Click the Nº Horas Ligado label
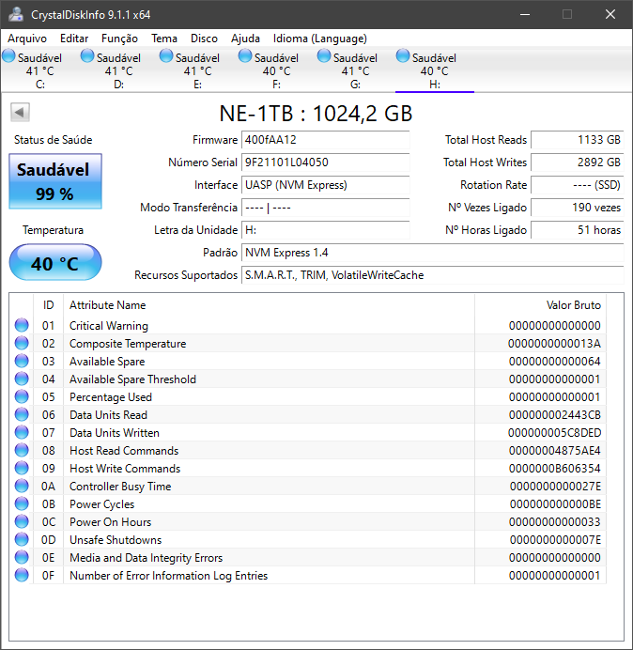The height and width of the screenshot is (650, 633). (486, 230)
